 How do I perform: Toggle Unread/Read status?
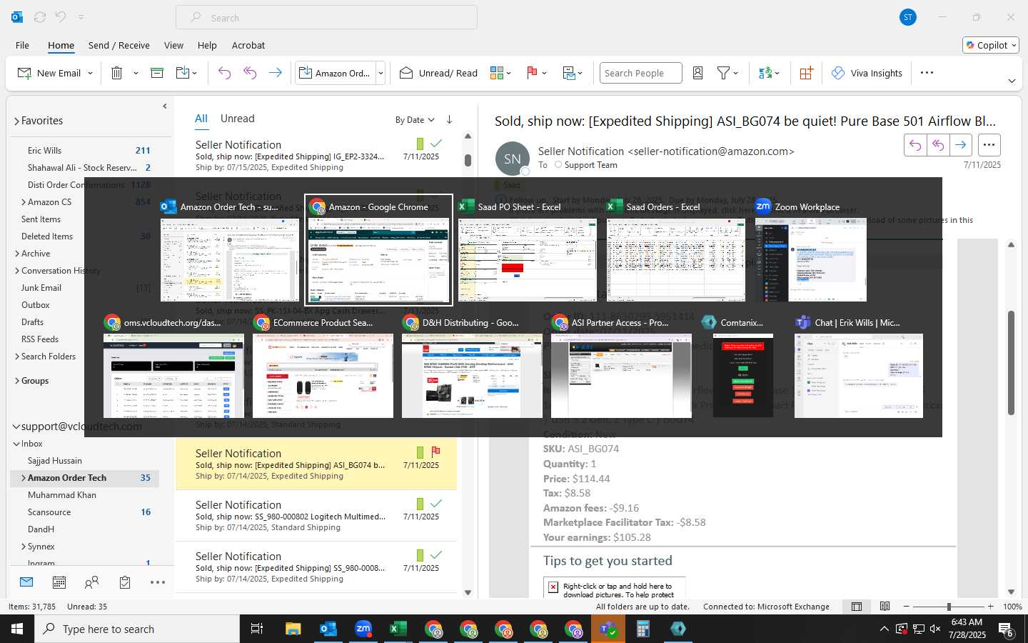[438, 73]
